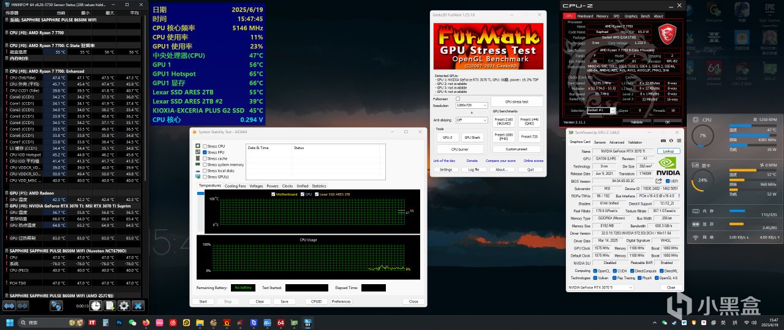Open AIDA64 Extreme desktop shortcut

[714, 72]
